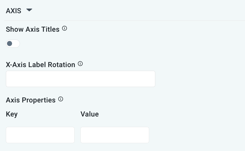Focus the X-Axis Label Rotation text box
Viewport: 245px width, 151px height.
(x=80, y=79)
